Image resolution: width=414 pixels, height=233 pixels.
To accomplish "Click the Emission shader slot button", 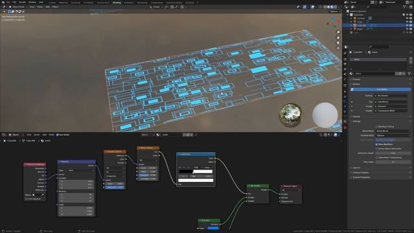I will click(391, 106).
